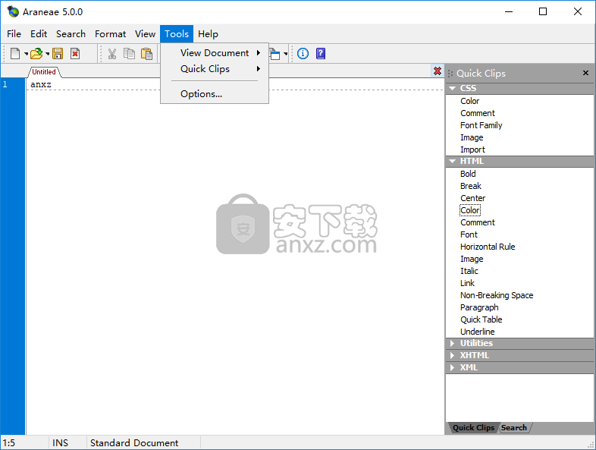Select the focused HTML Color clip

[470, 210]
